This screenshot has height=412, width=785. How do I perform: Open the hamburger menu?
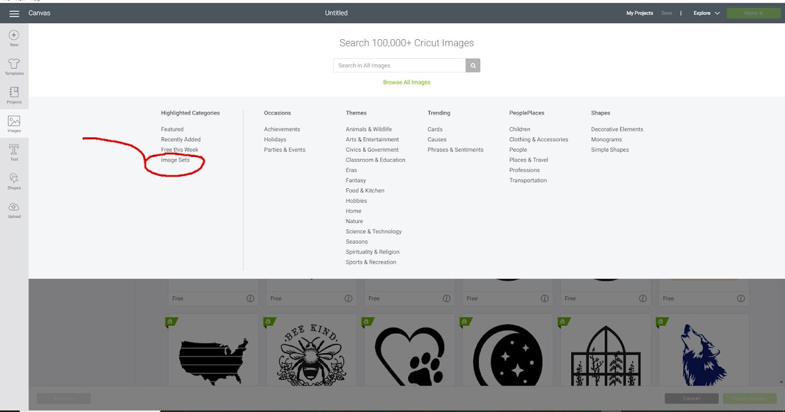pos(13,12)
